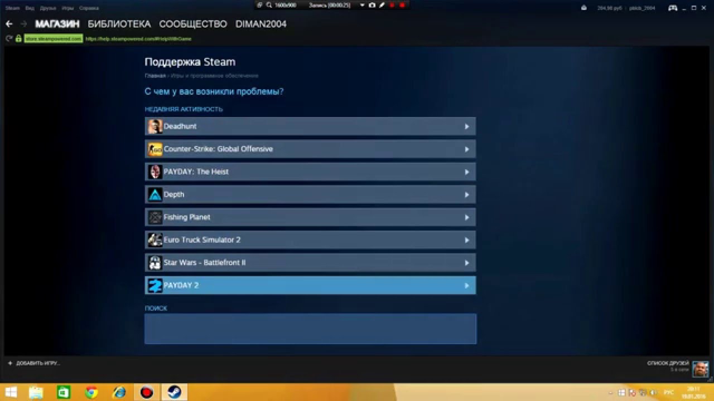Expand the PAYDAY: The Heist row arrow

(467, 172)
